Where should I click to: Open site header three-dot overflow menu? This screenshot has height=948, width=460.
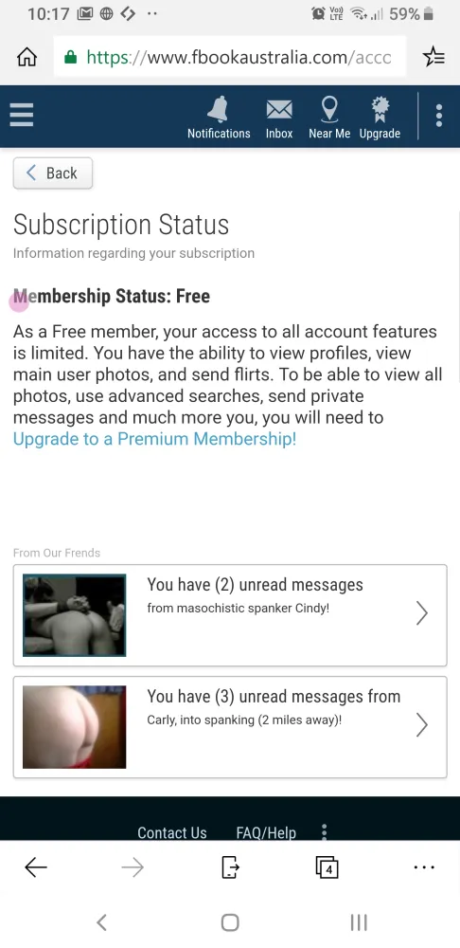(x=439, y=116)
